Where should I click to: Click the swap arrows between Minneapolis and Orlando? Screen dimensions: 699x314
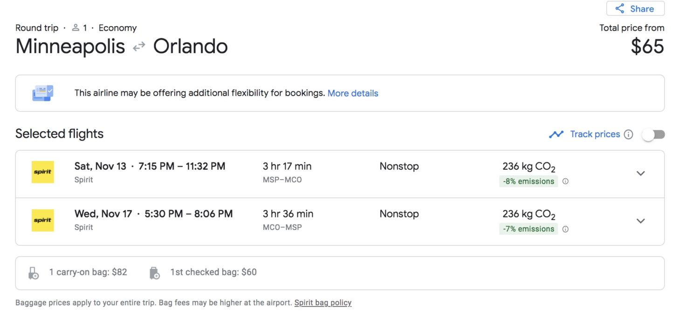(138, 46)
